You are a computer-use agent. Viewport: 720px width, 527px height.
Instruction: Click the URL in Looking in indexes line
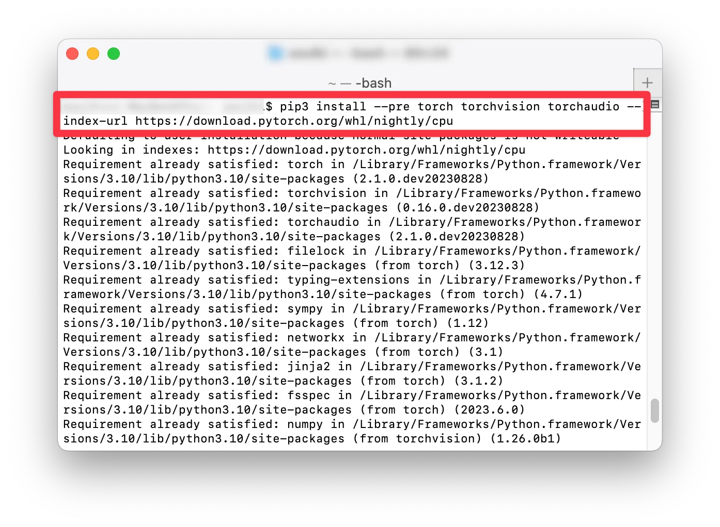point(367,150)
